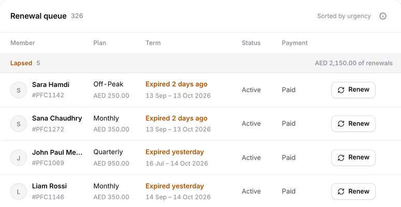
Task: Select the name Liam Rossi
Action: [x=49, y=186]
